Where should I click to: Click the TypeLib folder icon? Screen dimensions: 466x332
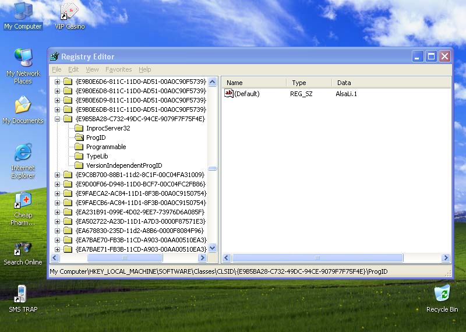pos(79,156)
